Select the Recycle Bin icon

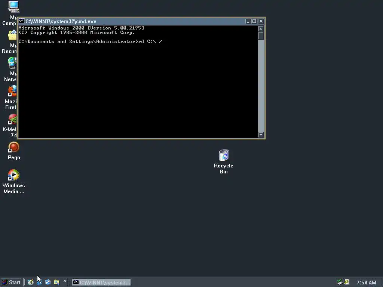point(224,155)
